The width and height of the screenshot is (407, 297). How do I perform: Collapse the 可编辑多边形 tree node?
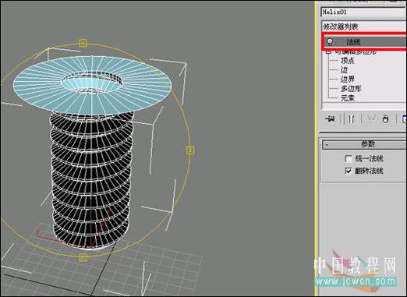point(329,51)
